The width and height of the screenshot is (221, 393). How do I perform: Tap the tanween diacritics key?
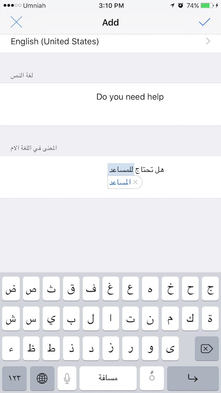point(152,378)
